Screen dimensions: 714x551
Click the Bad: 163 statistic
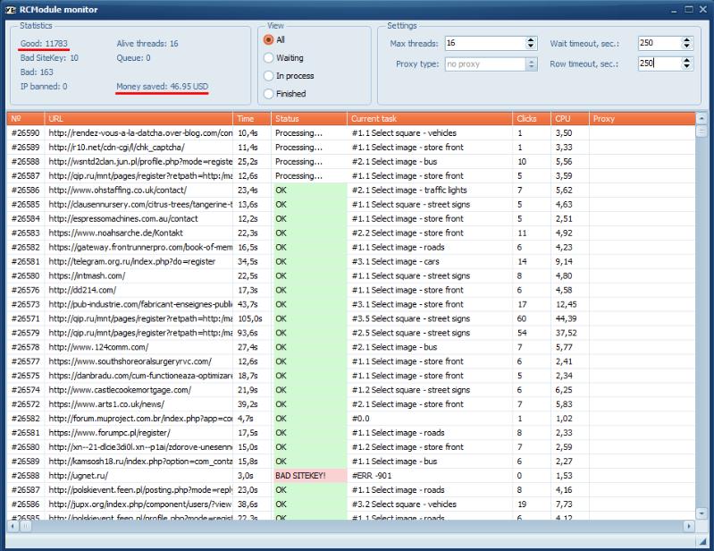[37, 72]
